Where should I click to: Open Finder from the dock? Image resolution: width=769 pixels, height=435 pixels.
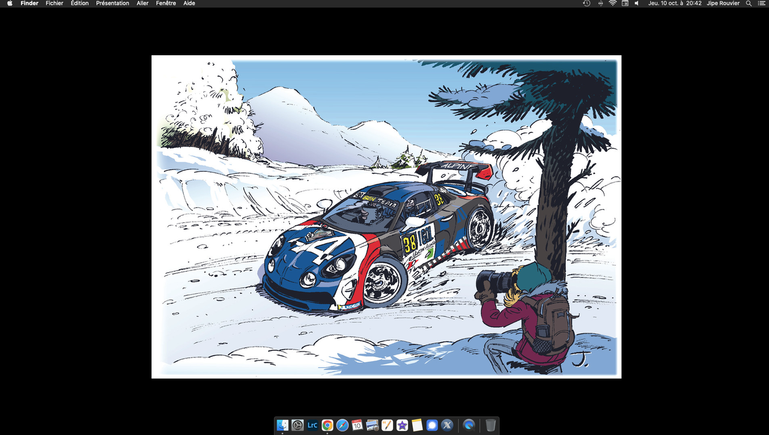point(282,425)
